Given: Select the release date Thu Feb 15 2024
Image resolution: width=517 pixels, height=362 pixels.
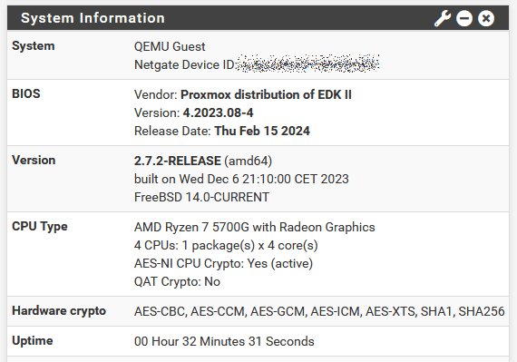Looking at the screenshot, I should (x=262, y=131).
